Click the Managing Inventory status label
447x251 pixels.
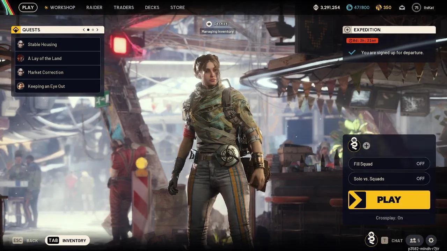pyautogui.click(x=218, y=31)
